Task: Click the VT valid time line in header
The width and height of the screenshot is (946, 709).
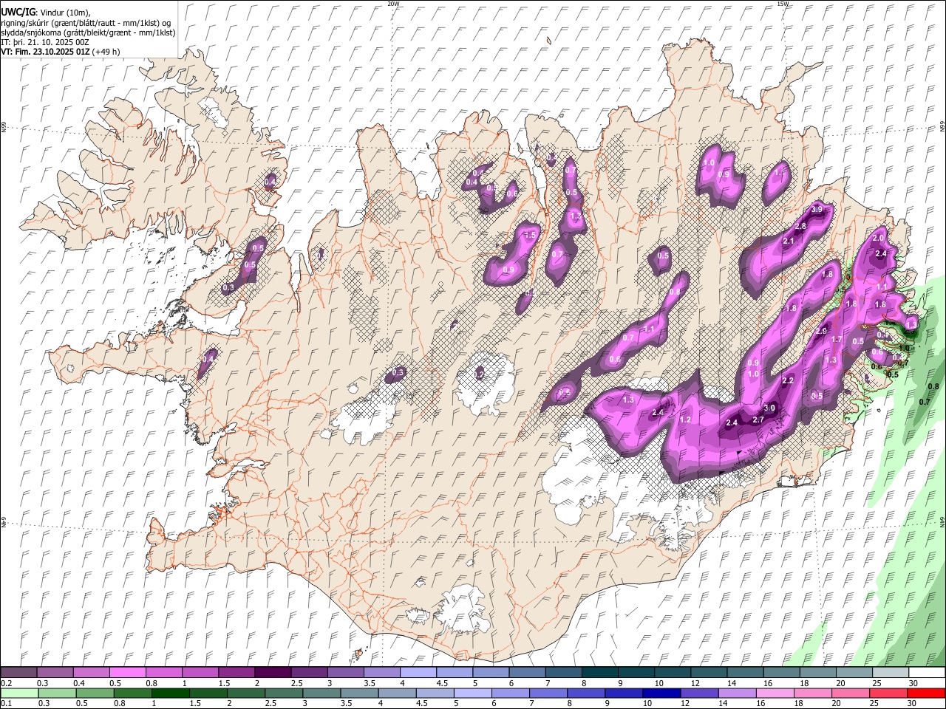Action: [x=59, y=52]
